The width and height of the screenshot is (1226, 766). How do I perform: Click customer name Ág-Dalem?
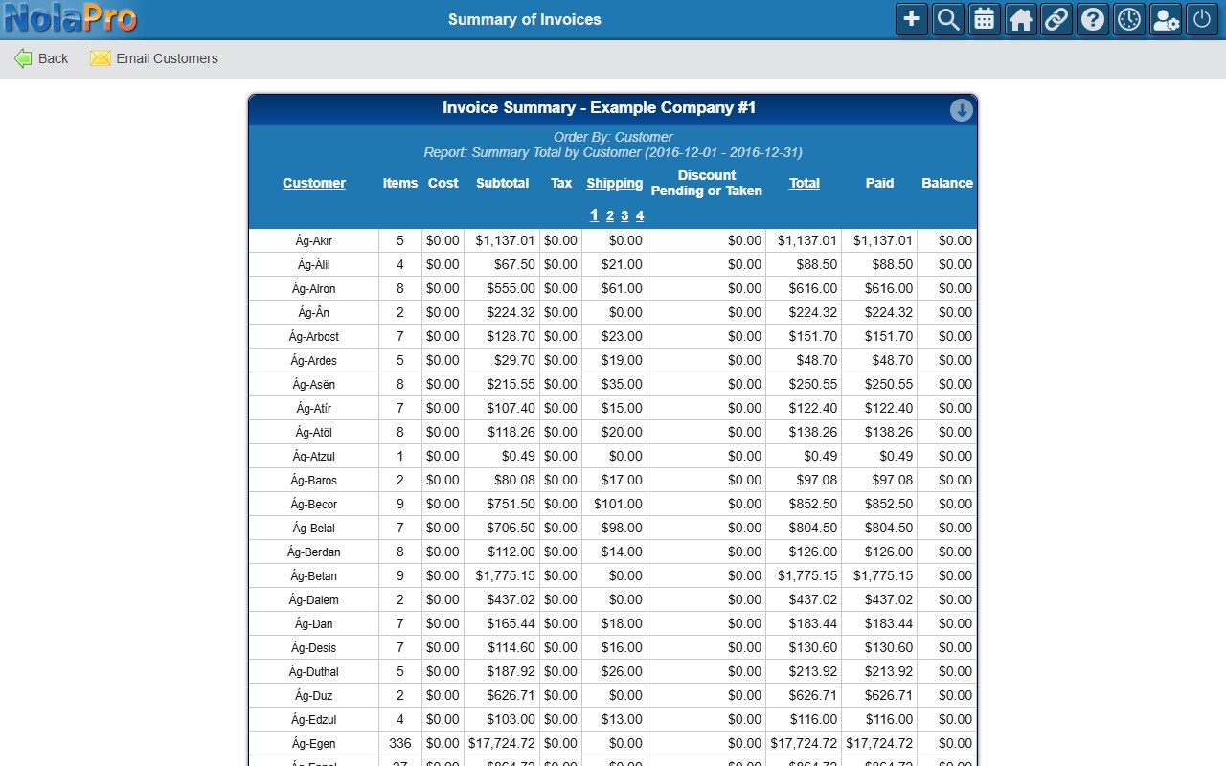point(314,600)
